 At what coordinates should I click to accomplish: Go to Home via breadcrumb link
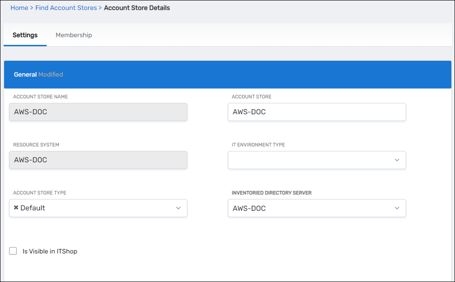[x=19, y=8]
